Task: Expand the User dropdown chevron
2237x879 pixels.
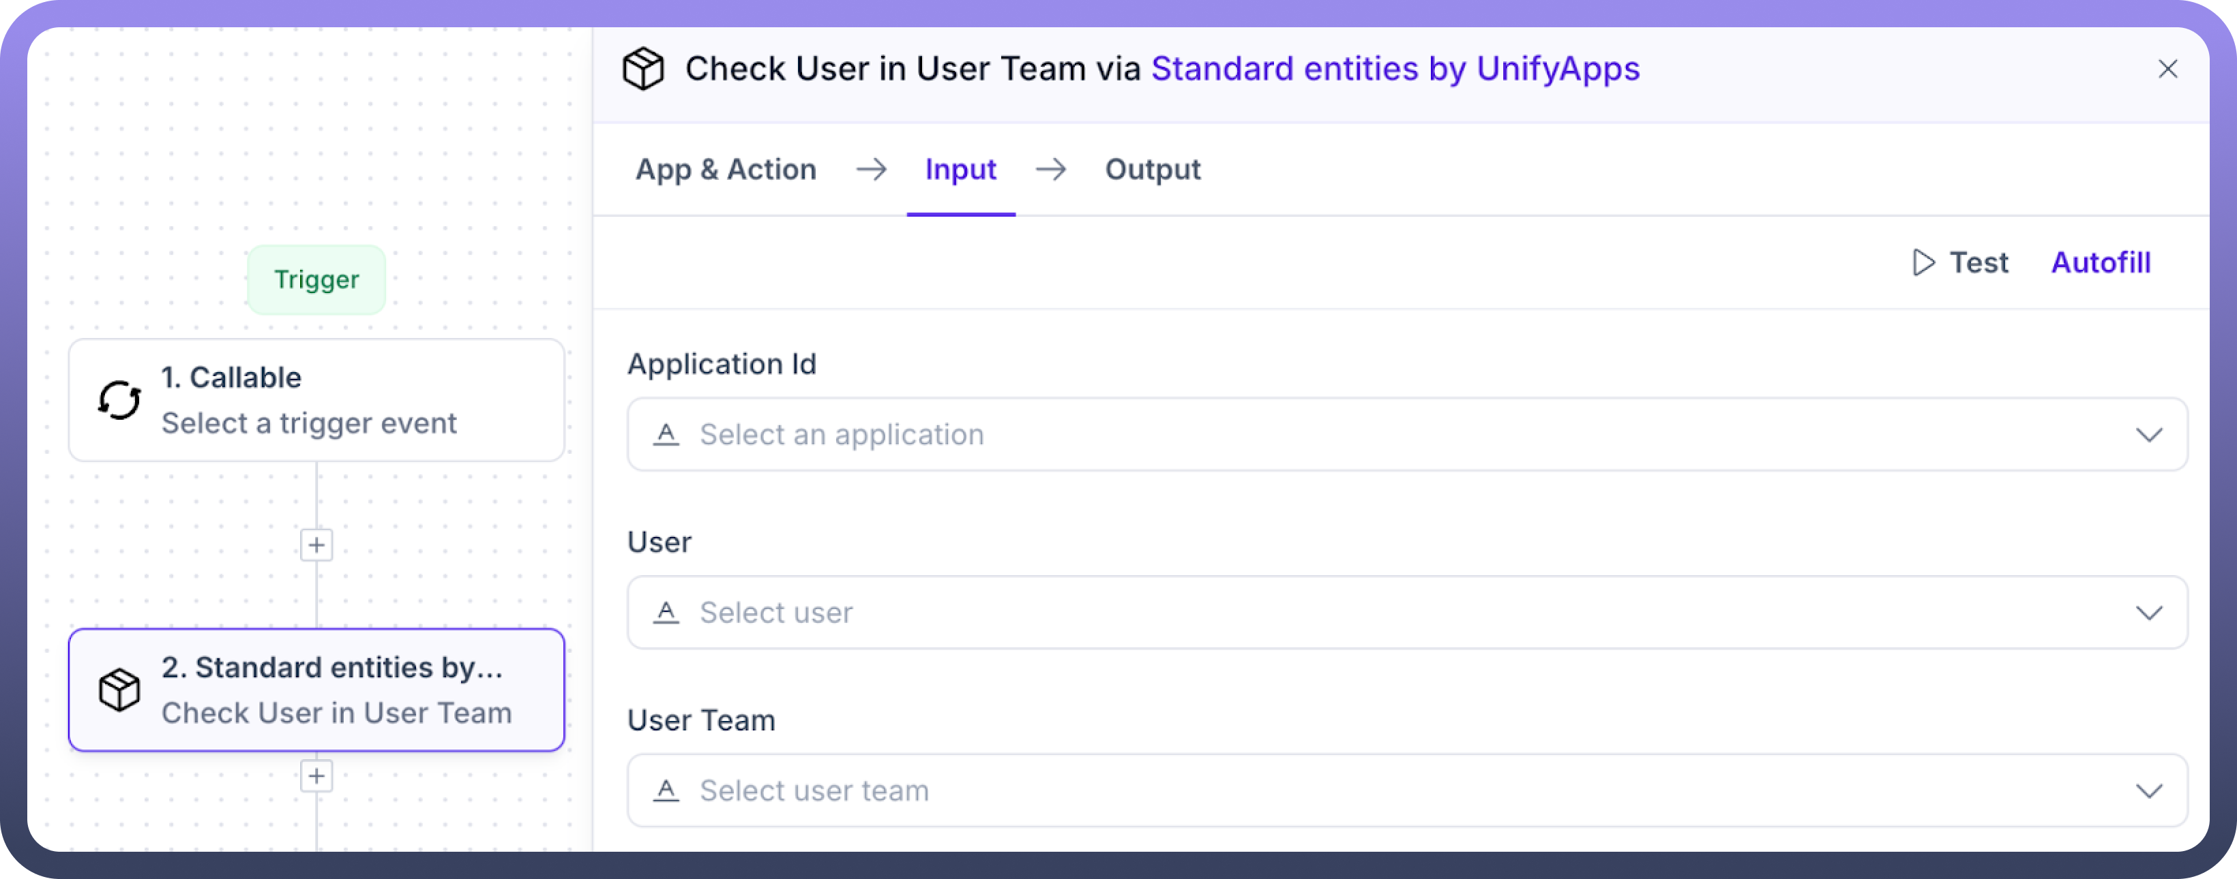Action: 2148,613
